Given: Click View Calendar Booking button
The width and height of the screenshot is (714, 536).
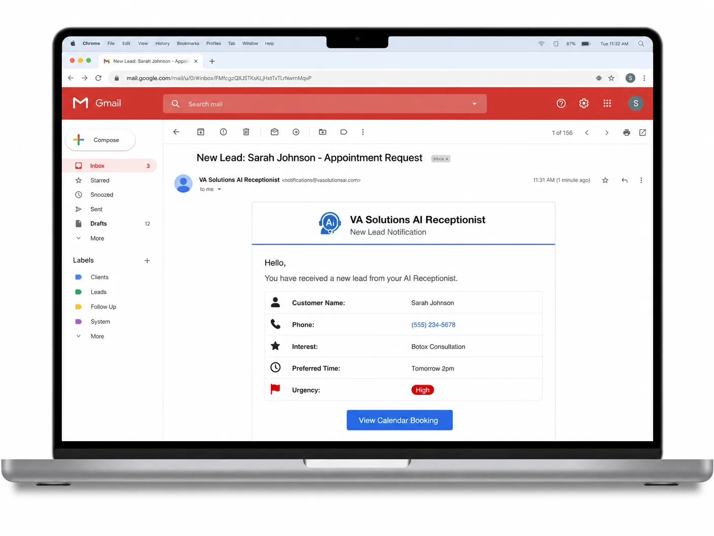Looking at the screenshot, I should pos(399,420).
